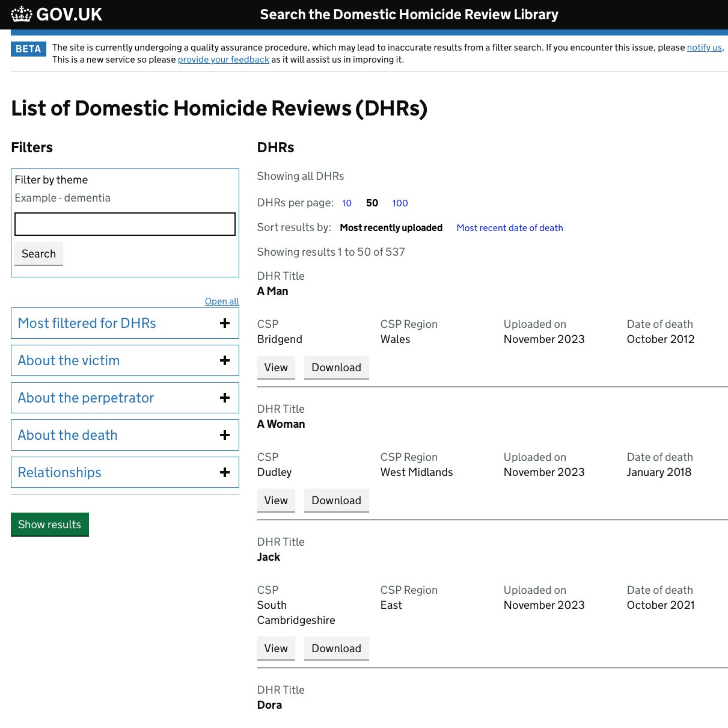
Task: View the A Man DHR
Action: click(x=276, y=368)
